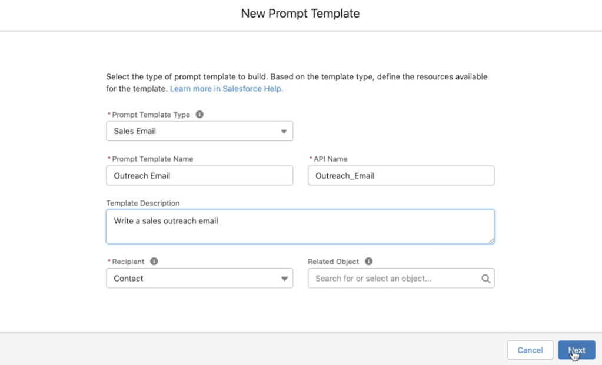The image size is (602, 365).
Task: Click the Template Description label
Action: (x=143, y=203)
